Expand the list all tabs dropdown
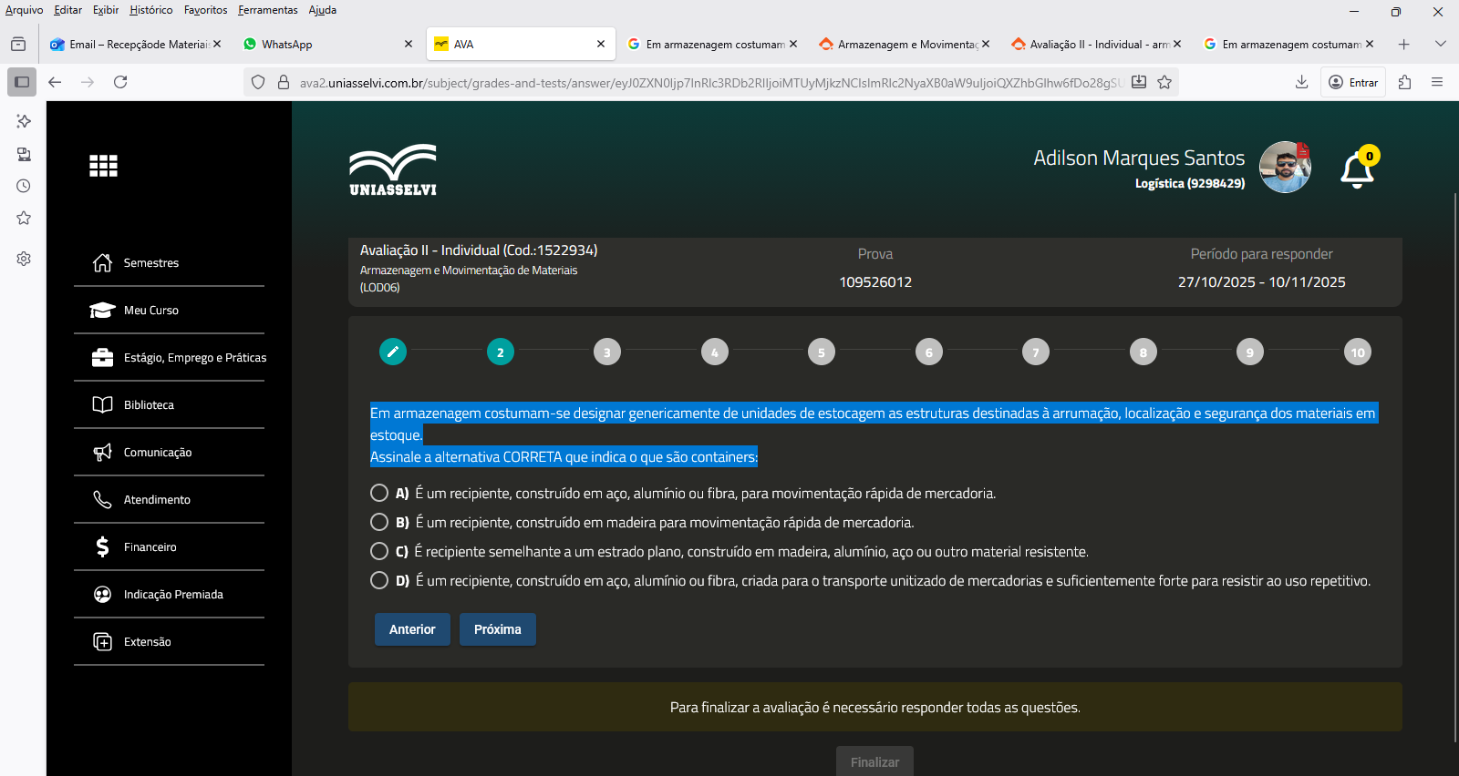 [x=1440, y=45]
